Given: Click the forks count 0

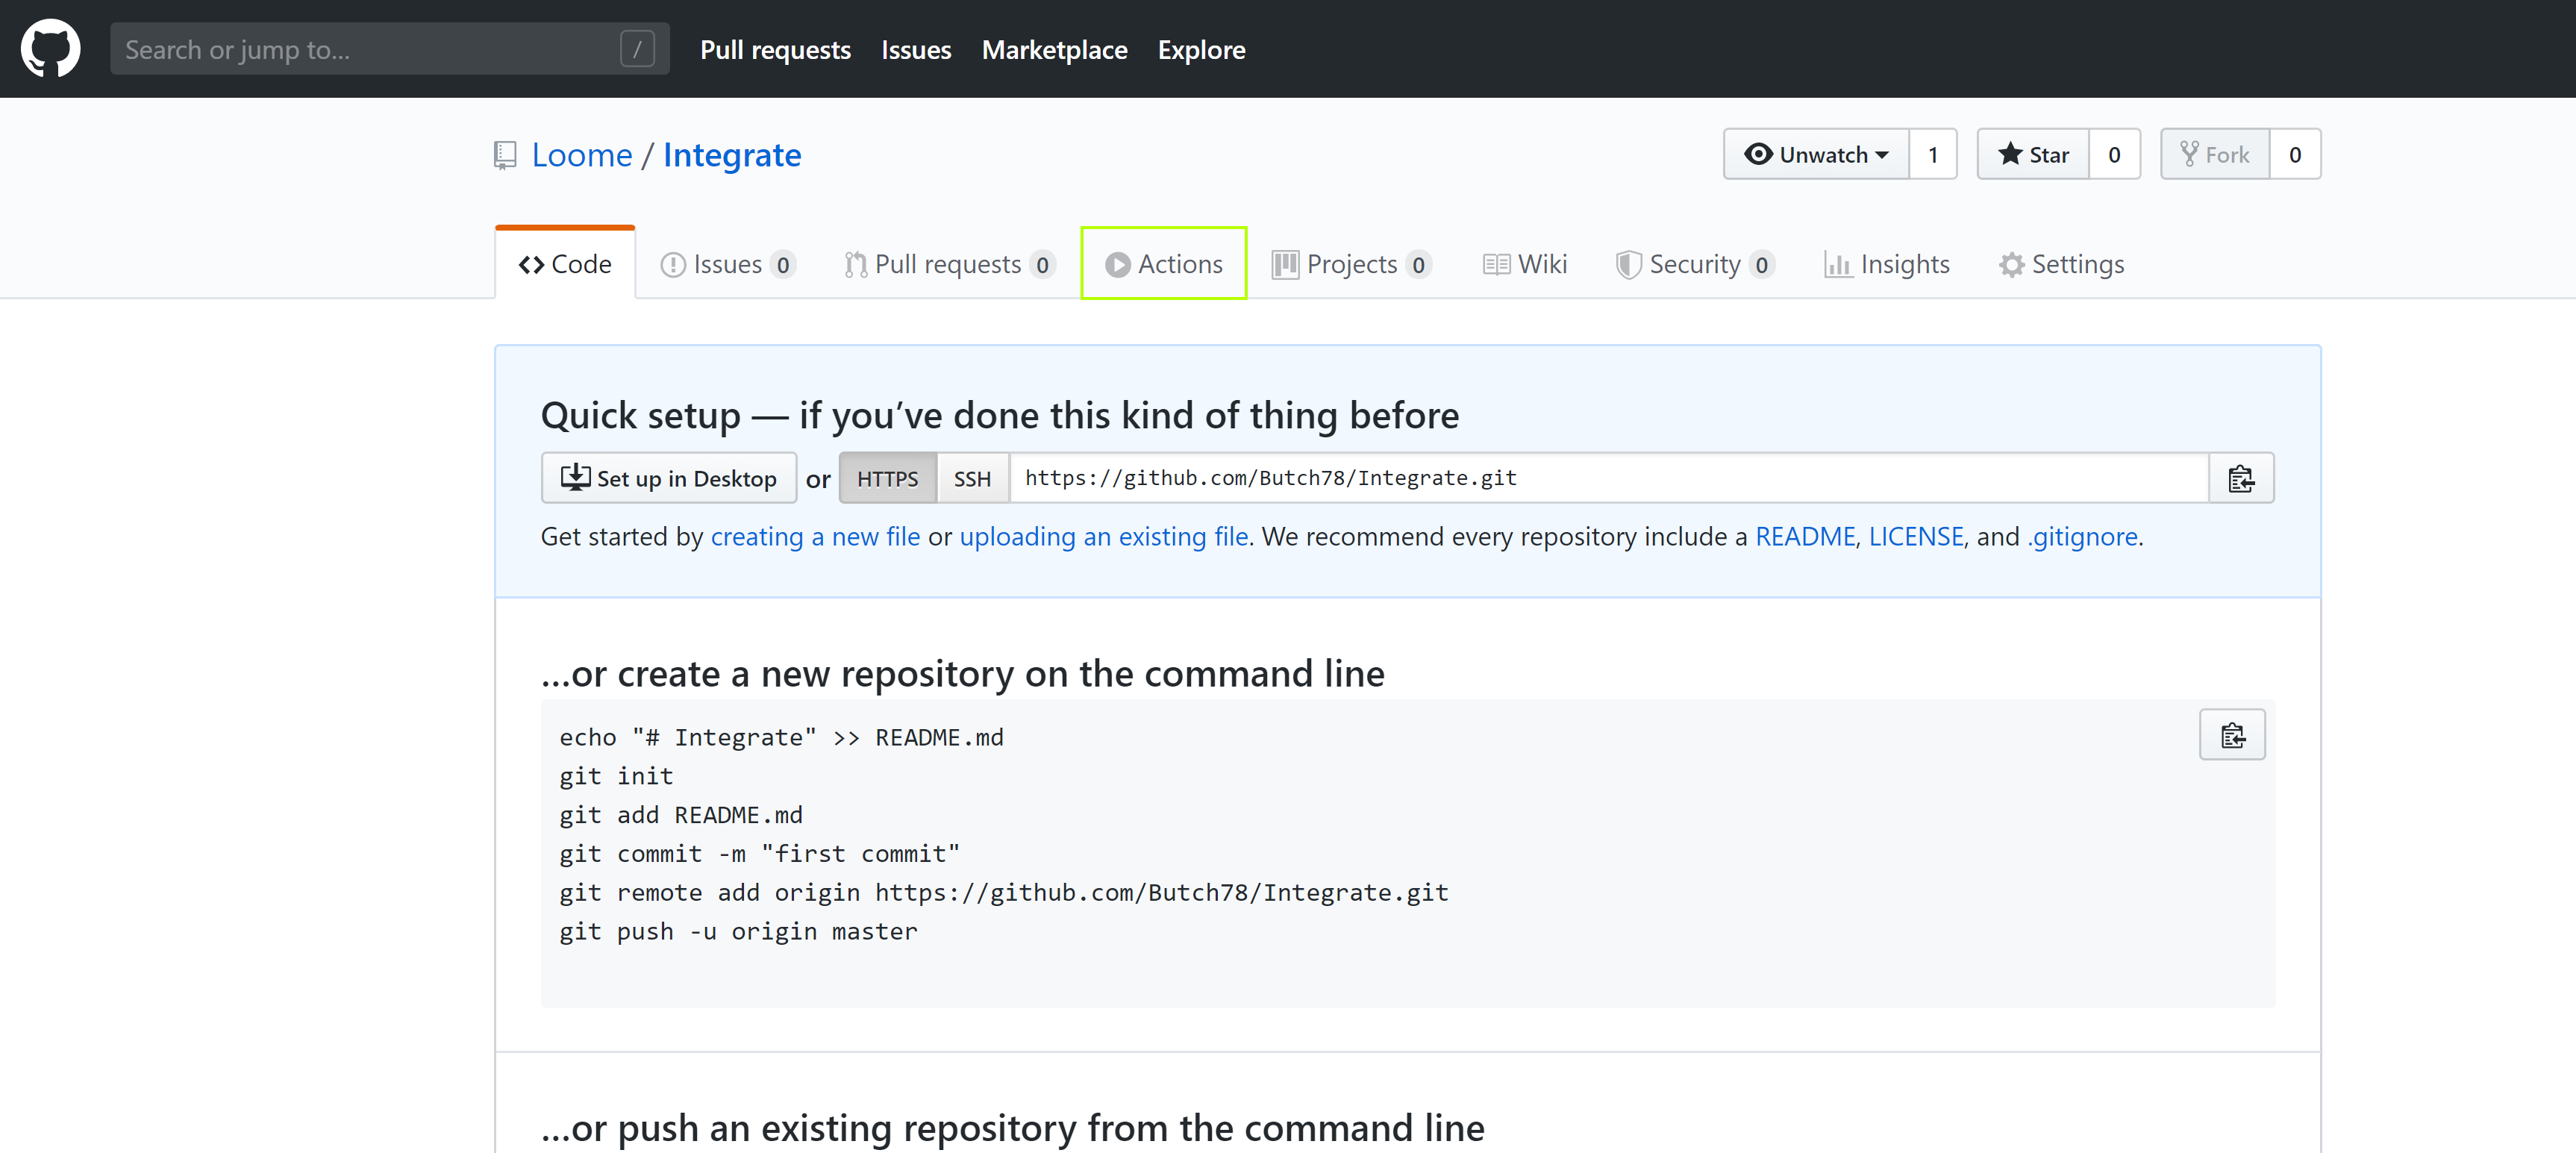Looking at the screenshot, I should click(x=2295, y=154).
